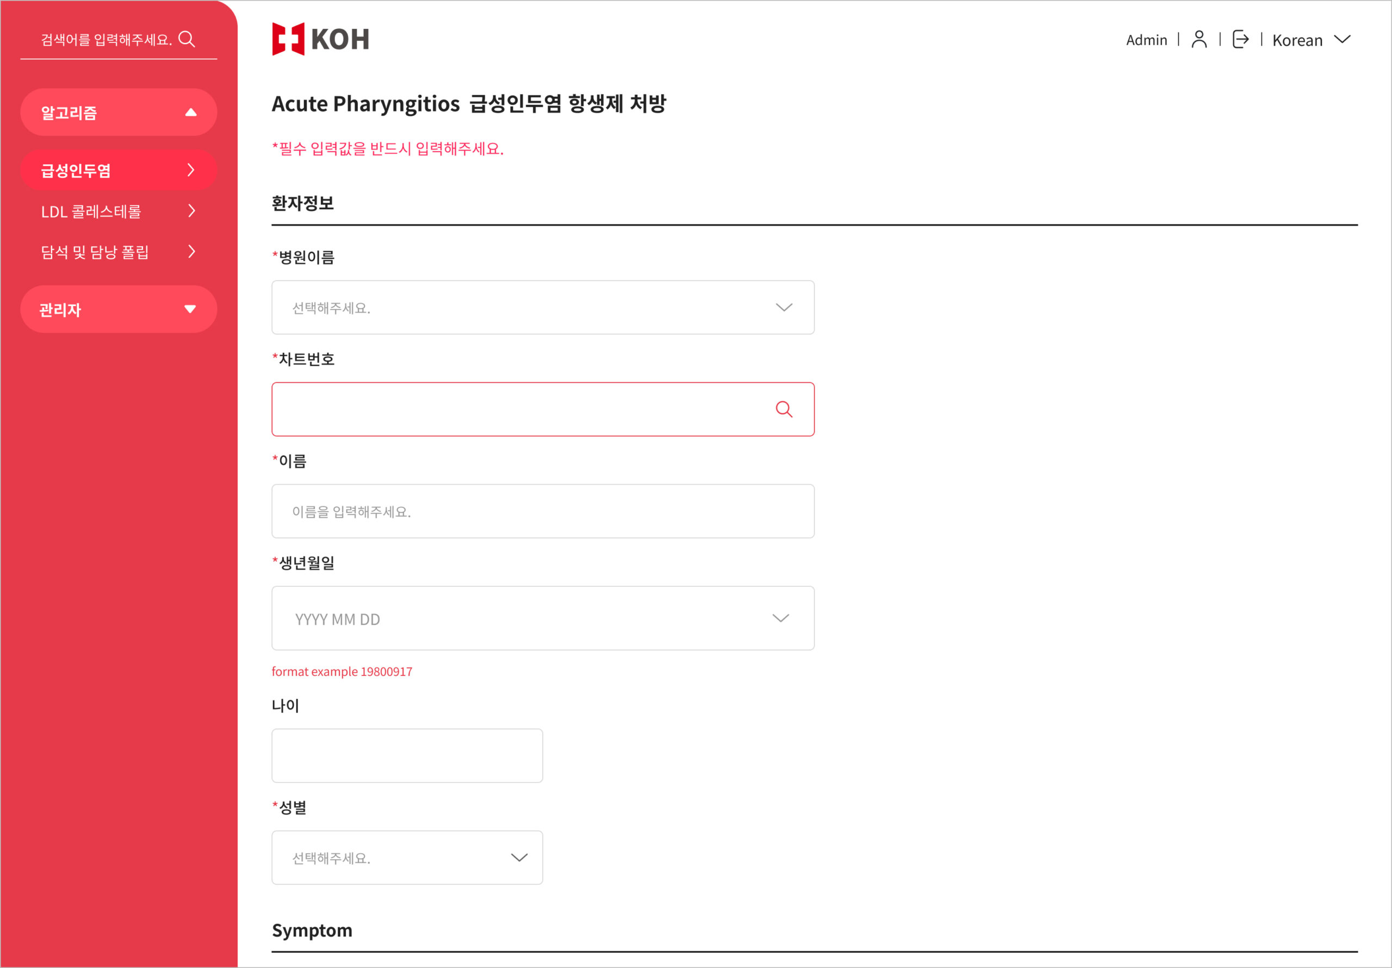The width and height of the screenshot is (1392, 968).
Task: Click the arrow next to 급성인두염
Action: pyautogui.click(x=191, y=170)
